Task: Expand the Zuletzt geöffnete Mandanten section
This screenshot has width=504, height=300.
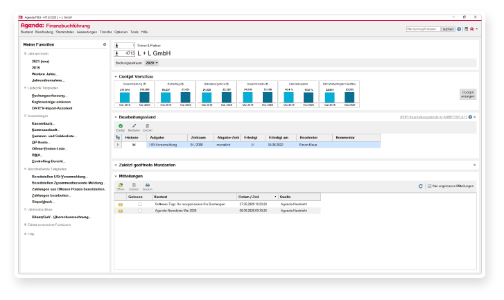Action: [x=116, y=165]
